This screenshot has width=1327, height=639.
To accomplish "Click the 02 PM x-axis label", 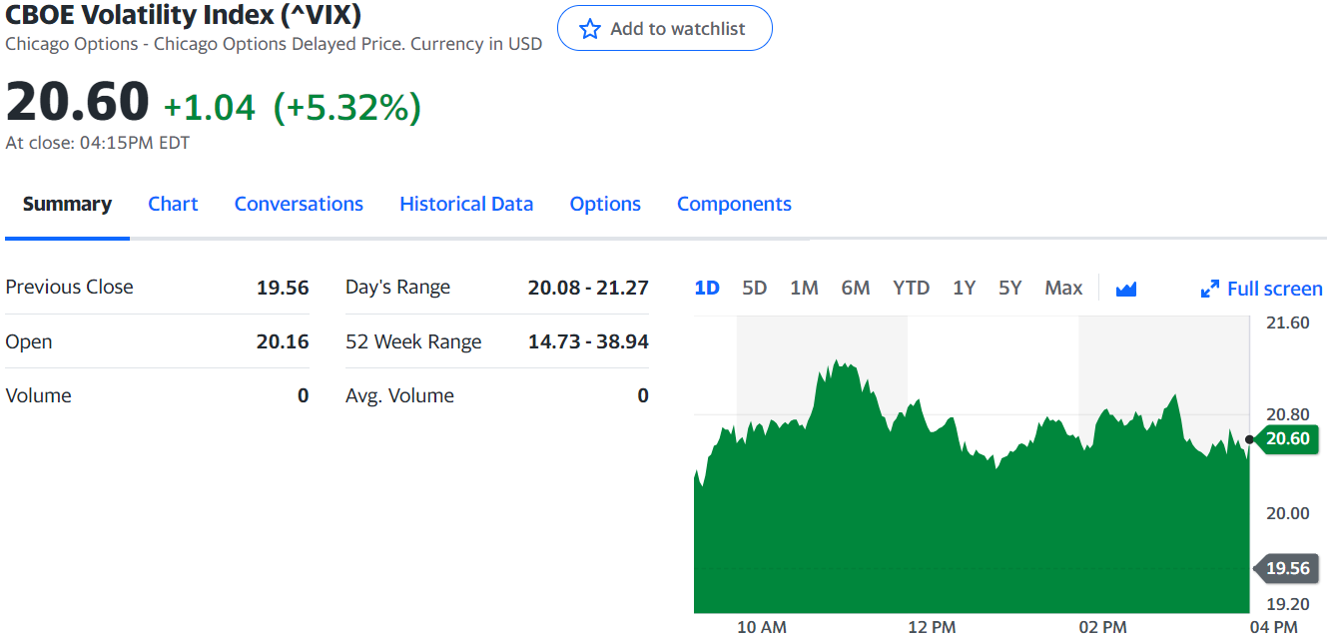I will click(x=1102, y=627).
